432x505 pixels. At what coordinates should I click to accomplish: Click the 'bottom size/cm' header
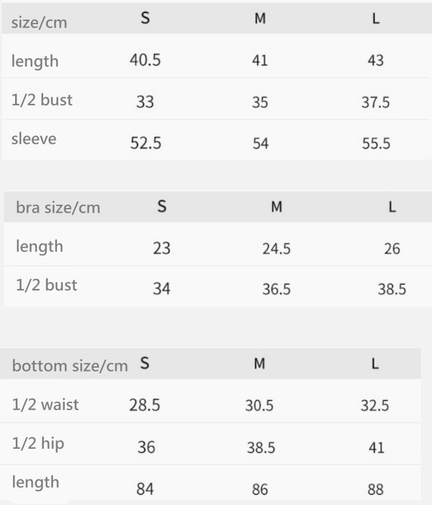[70, 366]
